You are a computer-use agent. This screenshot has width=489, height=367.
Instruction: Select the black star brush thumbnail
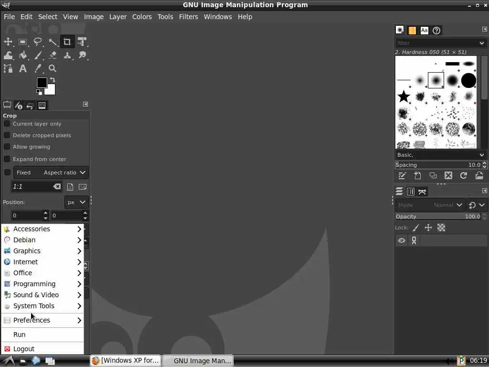(404, 97)
